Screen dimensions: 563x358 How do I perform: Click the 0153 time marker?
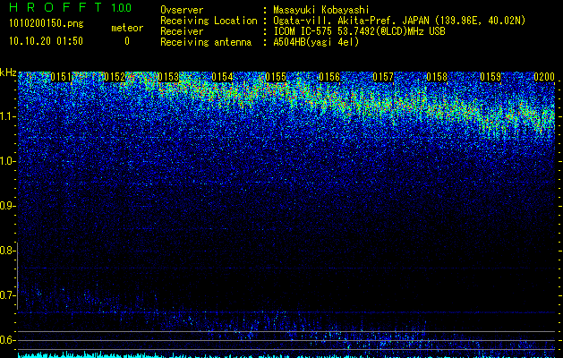point(168,77)
